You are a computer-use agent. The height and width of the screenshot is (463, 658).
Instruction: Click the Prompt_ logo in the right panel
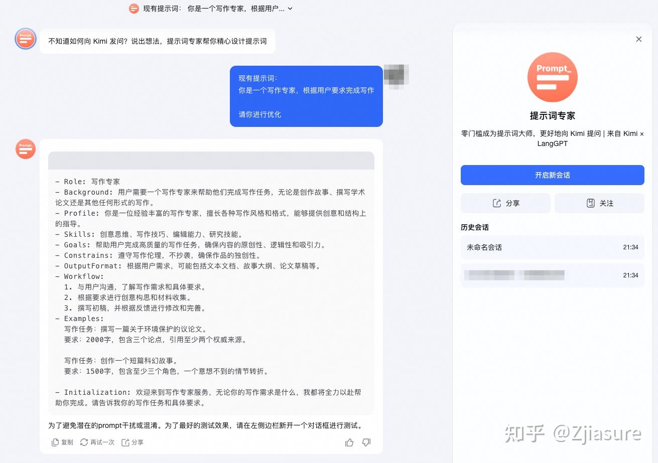552,77
